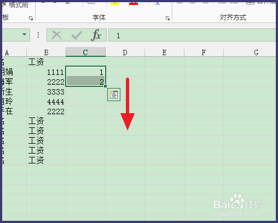Select column D header
Image resolution: width=278 pixels, height=223 pixels.
point(125,52)
